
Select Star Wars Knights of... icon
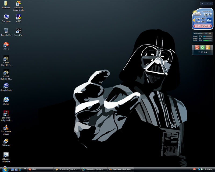pos(6,116)
